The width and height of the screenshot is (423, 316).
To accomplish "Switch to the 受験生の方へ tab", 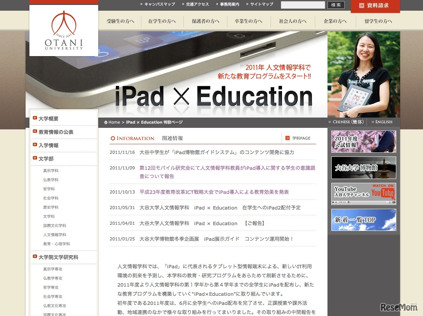I will pyautogui.click(x=120, y=22).
